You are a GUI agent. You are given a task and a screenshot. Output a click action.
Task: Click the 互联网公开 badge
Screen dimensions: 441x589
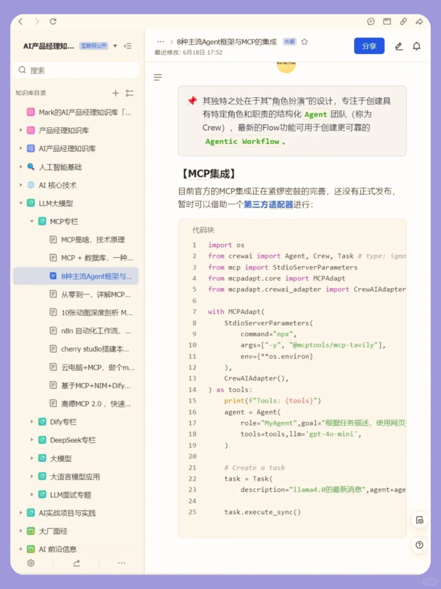coord(94,46)
